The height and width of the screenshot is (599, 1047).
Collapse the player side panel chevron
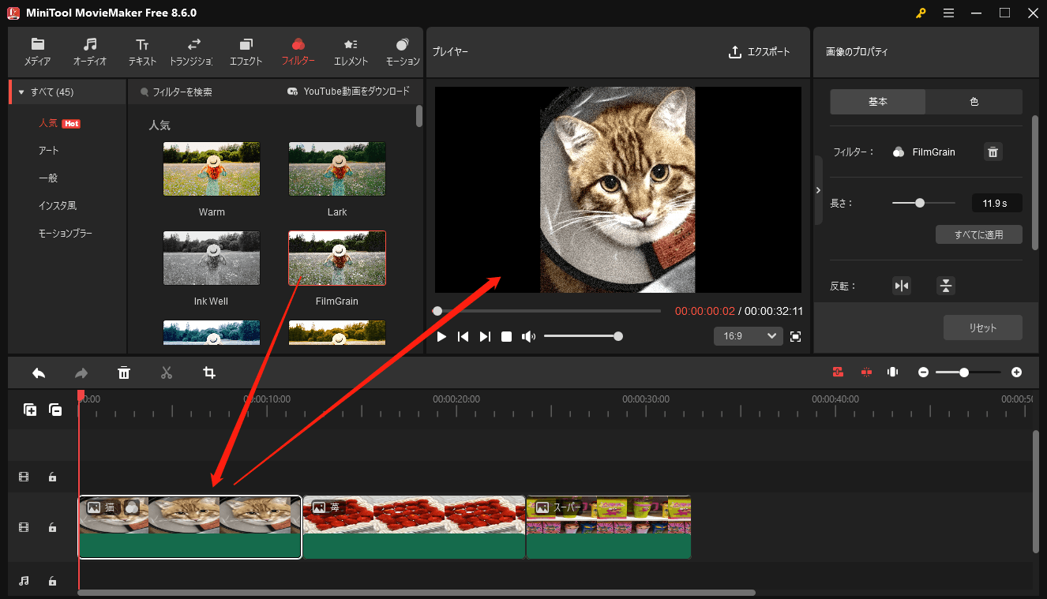[x=818, y=189]
